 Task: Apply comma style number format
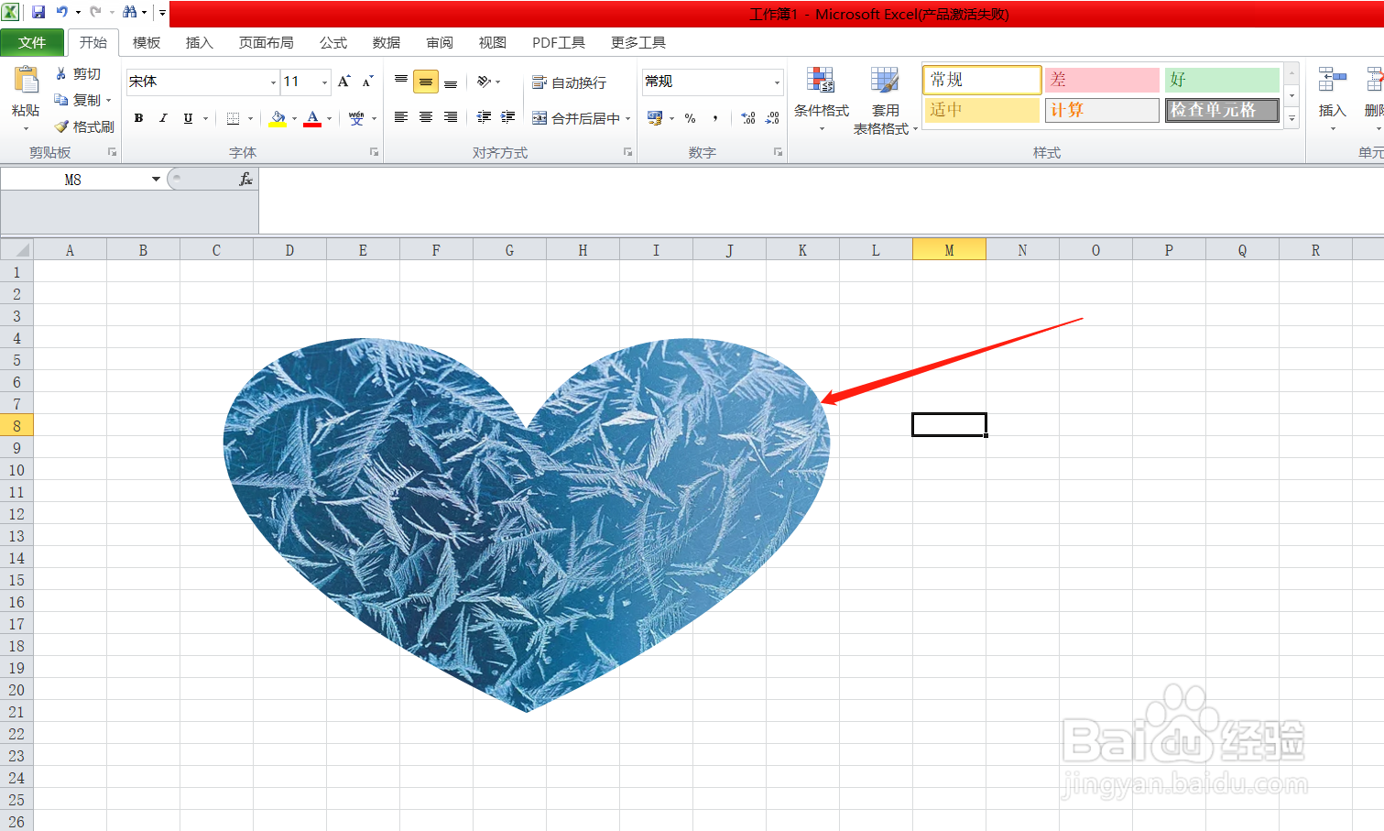tap(715, 118)
